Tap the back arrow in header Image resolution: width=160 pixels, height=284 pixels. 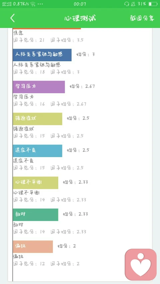tap(12, 18)
